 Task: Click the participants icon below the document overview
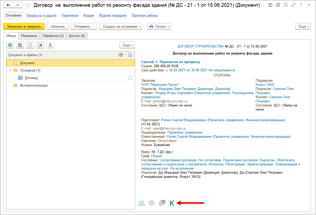[142, 203]
